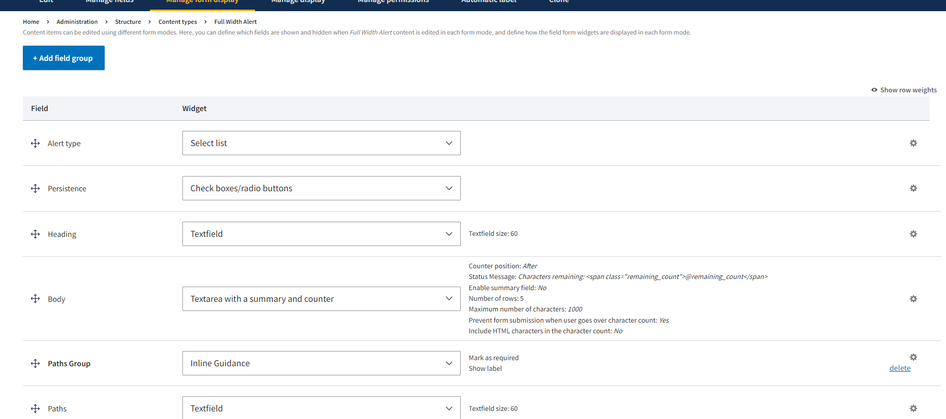This screenshot has height=419, width=946.
Task: Click the Paths Group move handle
Action: coord(35,363)
